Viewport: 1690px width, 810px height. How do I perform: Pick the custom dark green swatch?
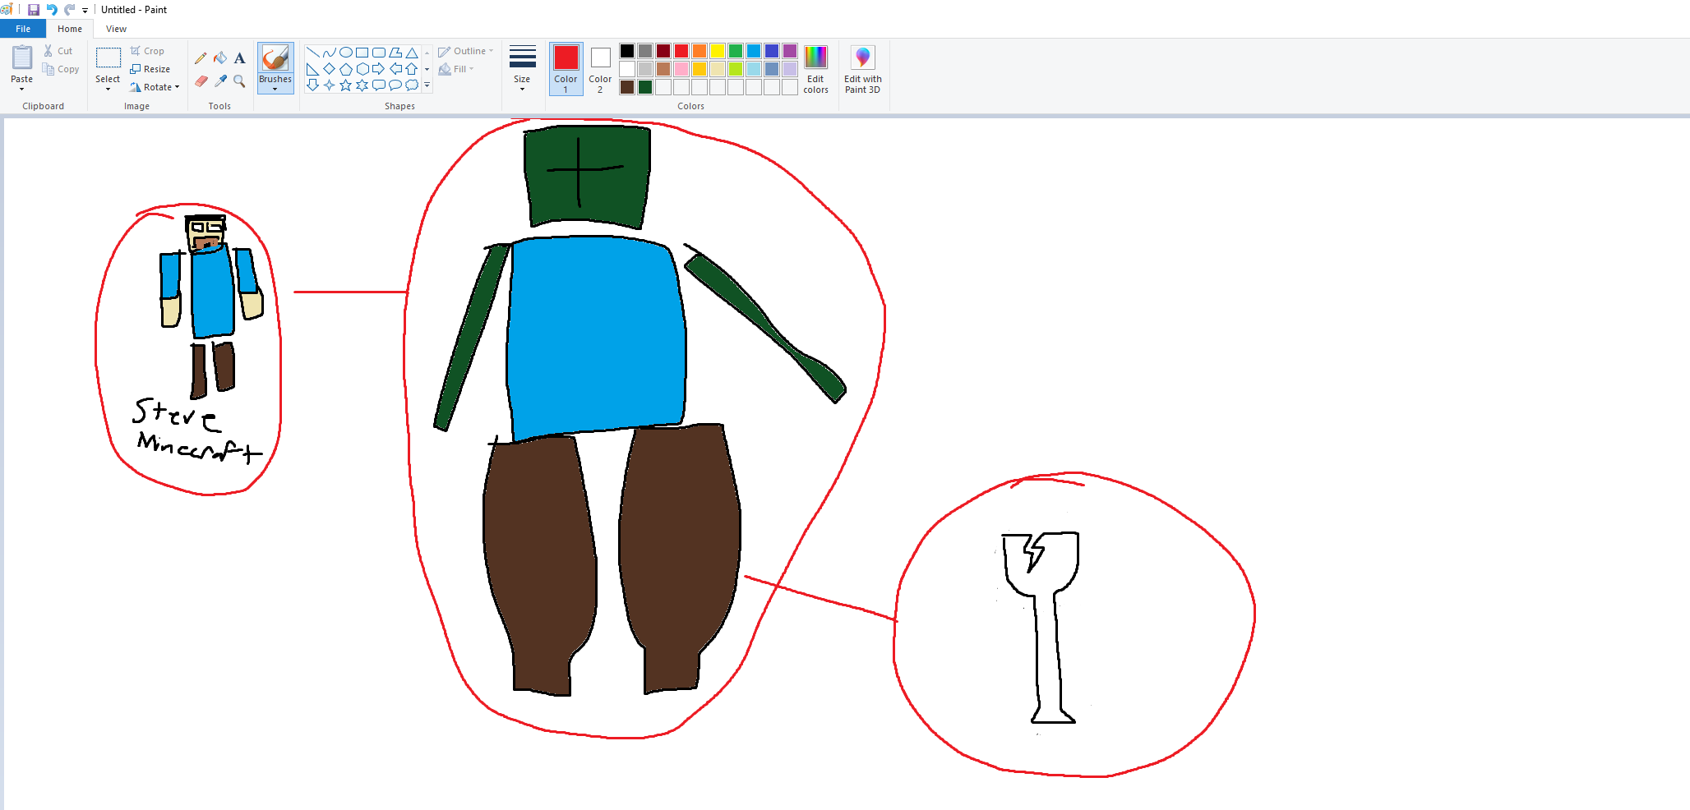[645, 87]
